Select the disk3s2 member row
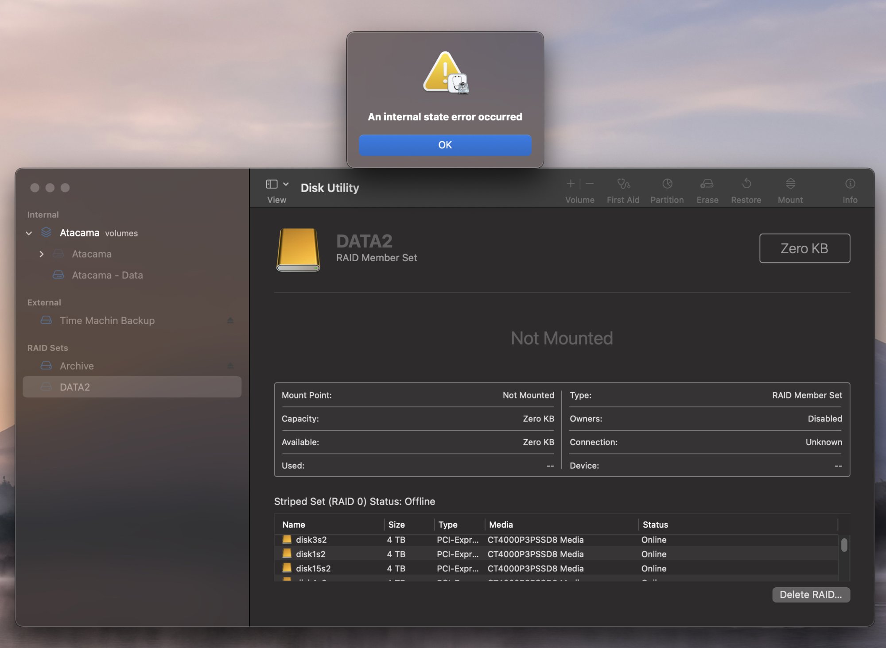886x648 pixels. point(556,540)
